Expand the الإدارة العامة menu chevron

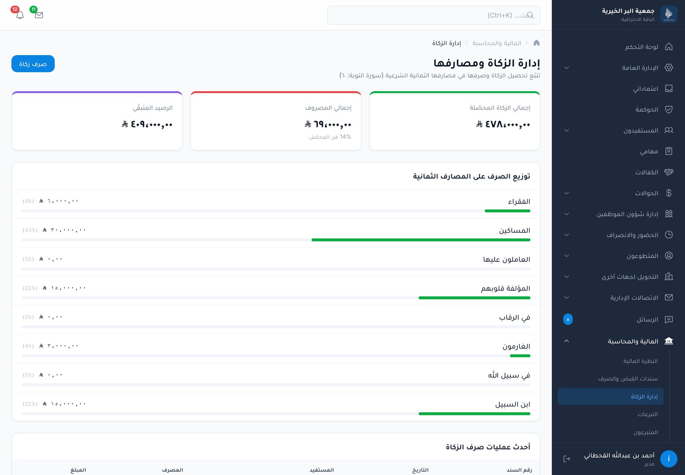pyautogui.click(x=567, y=68)
